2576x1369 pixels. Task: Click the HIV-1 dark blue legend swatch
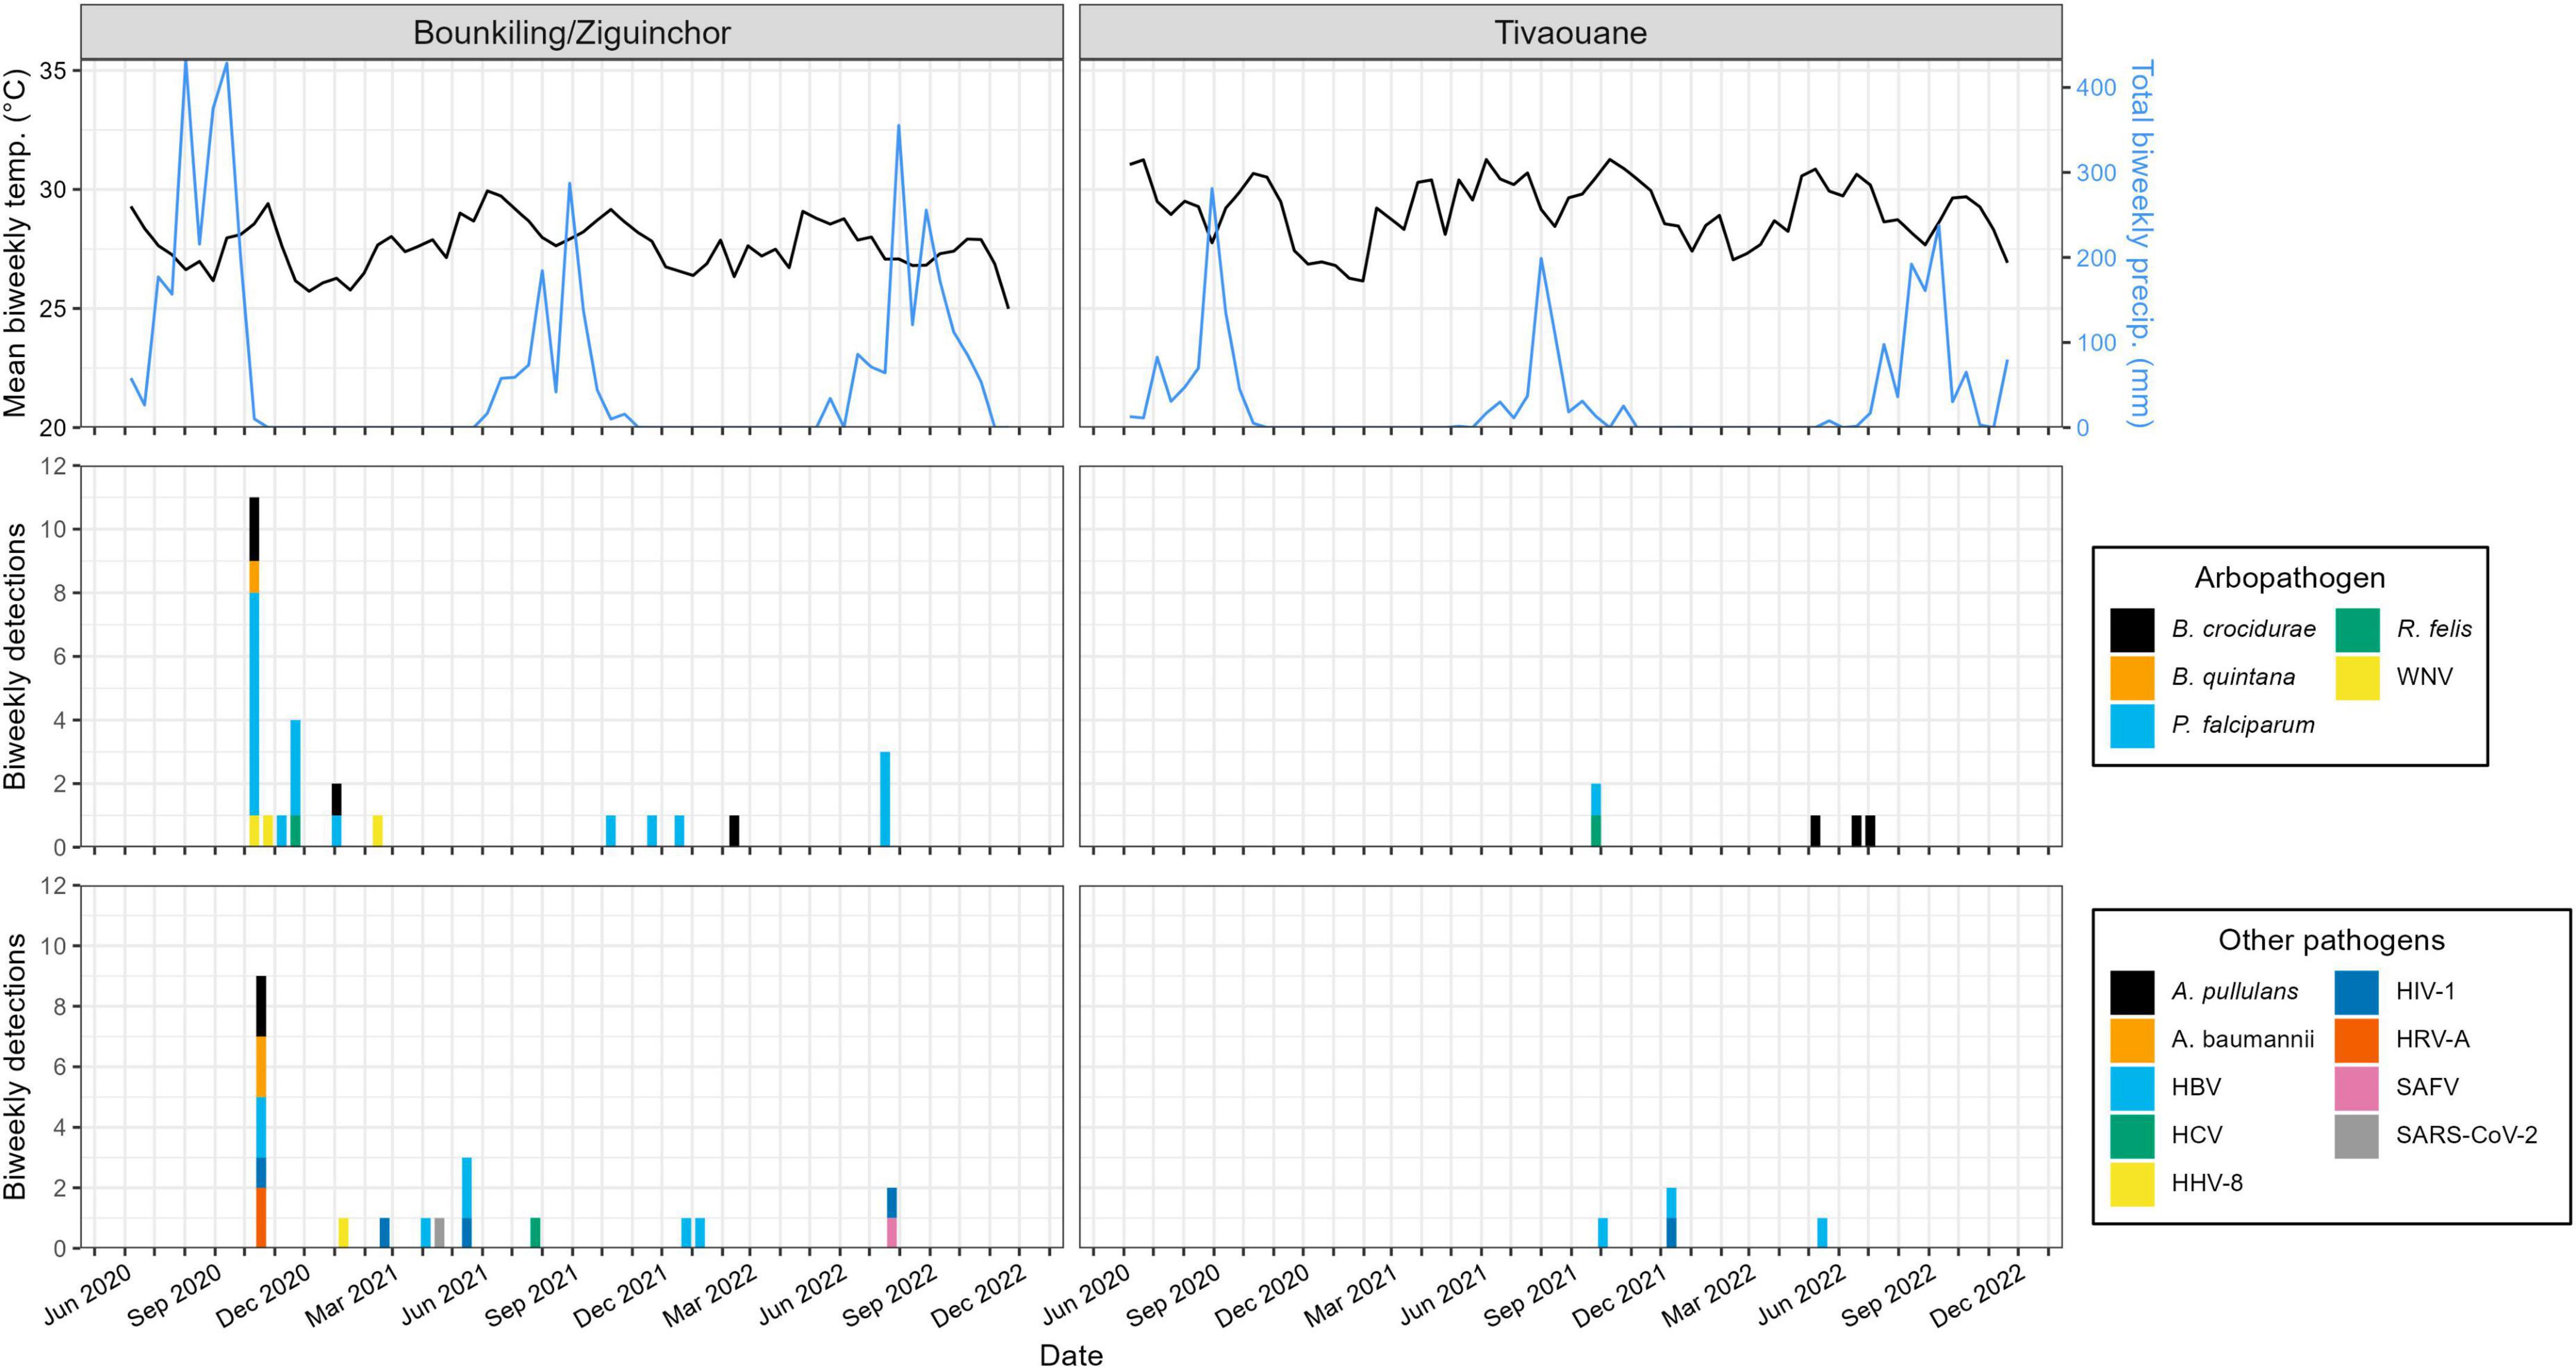[x=2357, y=992]
